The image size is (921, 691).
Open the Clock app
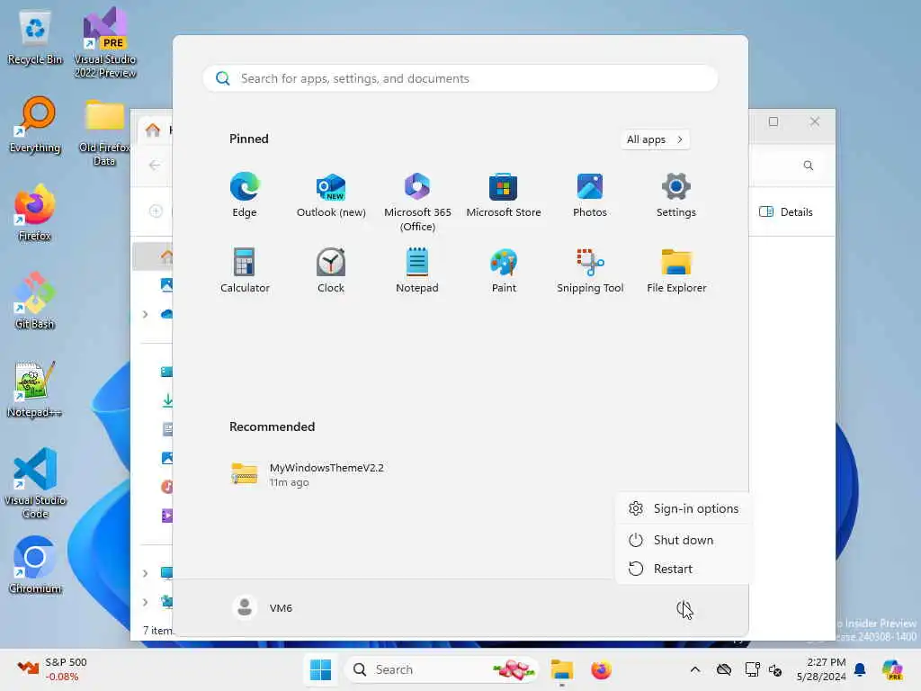(x=331, y=270)
